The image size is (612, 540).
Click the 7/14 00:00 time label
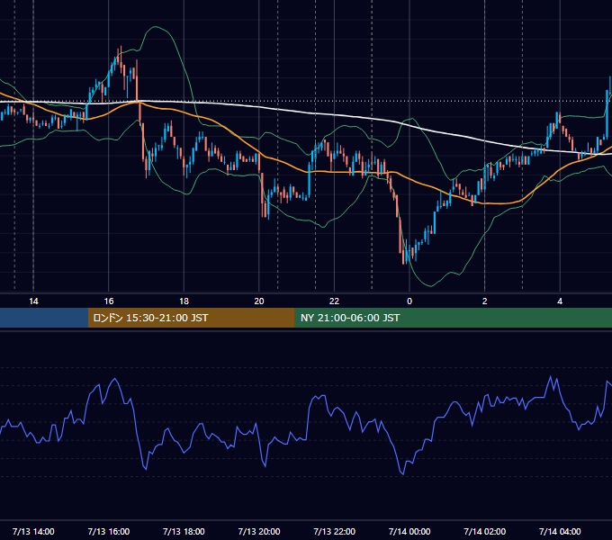409,531
